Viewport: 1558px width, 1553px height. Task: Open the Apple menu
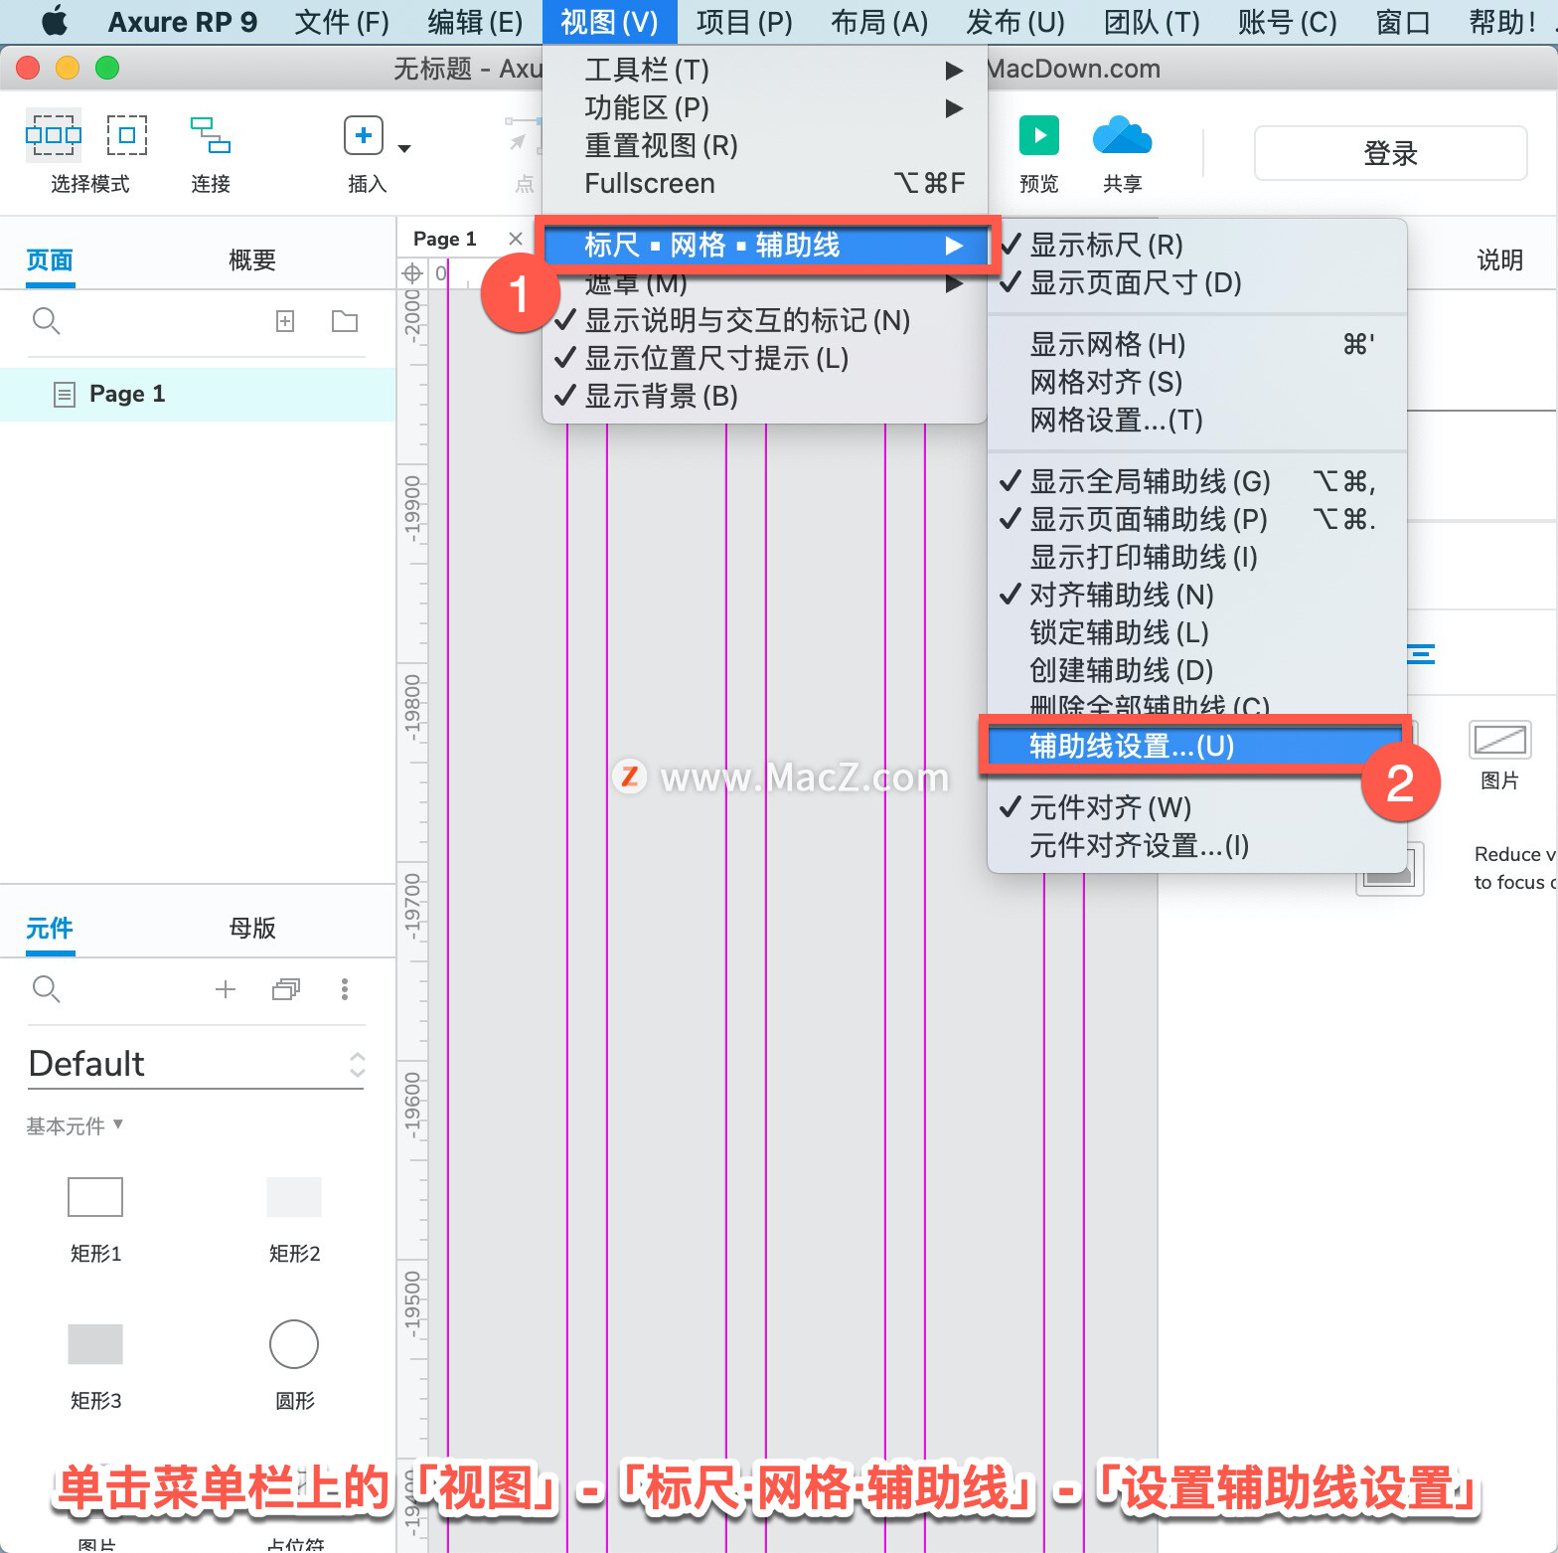(x=55, y=21)
